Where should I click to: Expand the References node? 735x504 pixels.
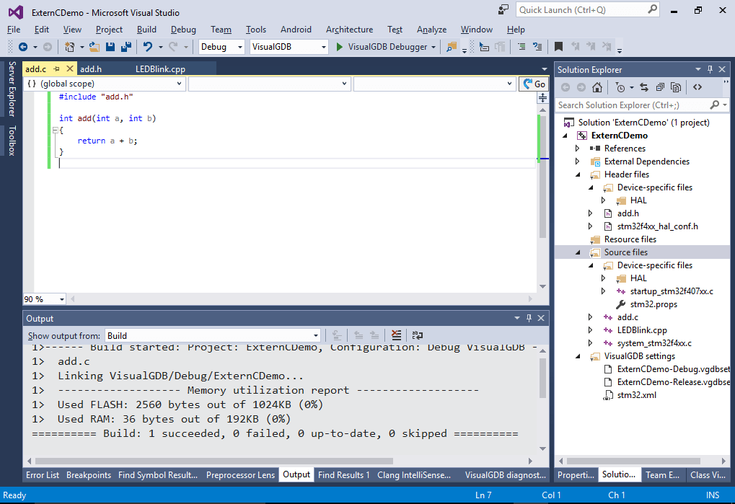click(x=577, y=148)
